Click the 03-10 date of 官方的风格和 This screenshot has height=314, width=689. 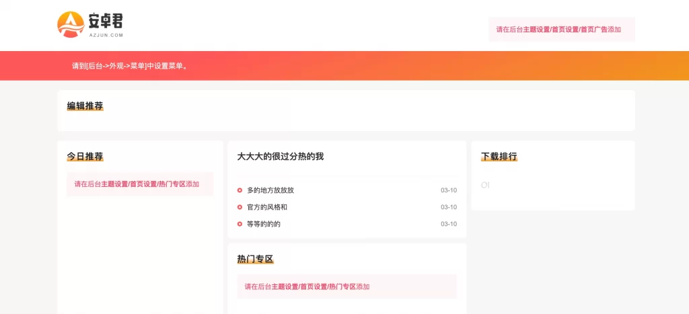tap(449, 207)
